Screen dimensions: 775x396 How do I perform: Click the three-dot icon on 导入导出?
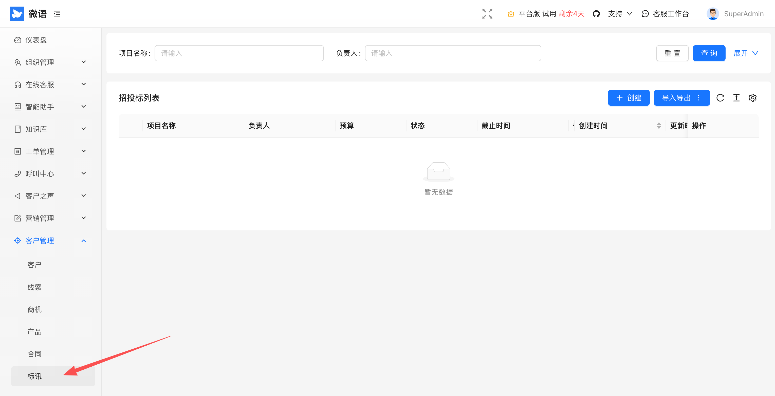[x=698, y=98]
